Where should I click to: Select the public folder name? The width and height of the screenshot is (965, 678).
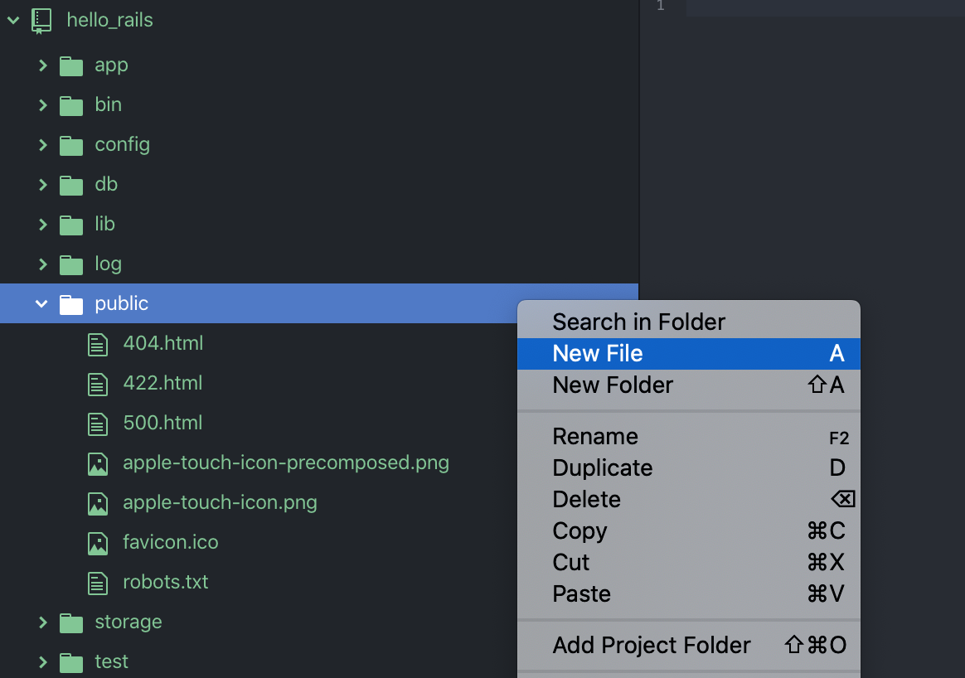pyautogui.click(x=122, y=304)
